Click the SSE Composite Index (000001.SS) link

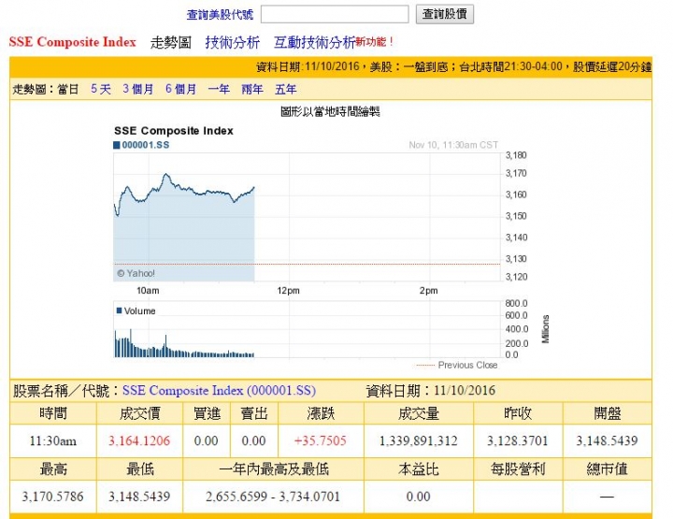[219, 390]
